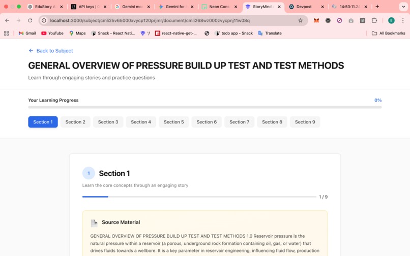
Task: Click the Source Material heading
Action: [x=121, y=222]
